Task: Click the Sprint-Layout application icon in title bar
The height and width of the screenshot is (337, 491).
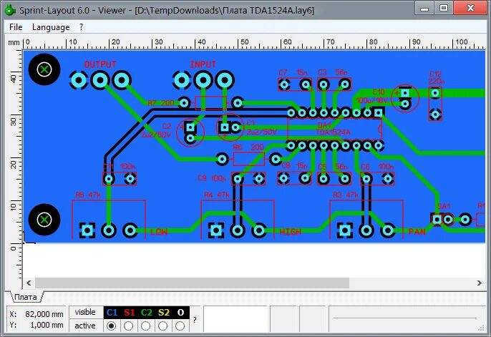Action: point(10,10)
